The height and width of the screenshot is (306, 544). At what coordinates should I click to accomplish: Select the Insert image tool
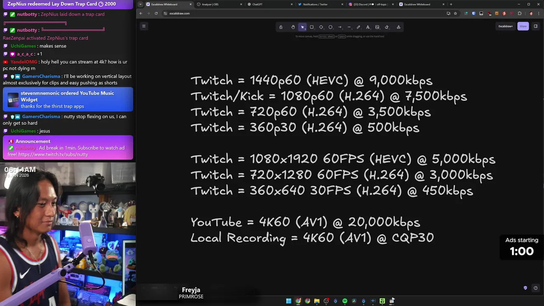377,27
